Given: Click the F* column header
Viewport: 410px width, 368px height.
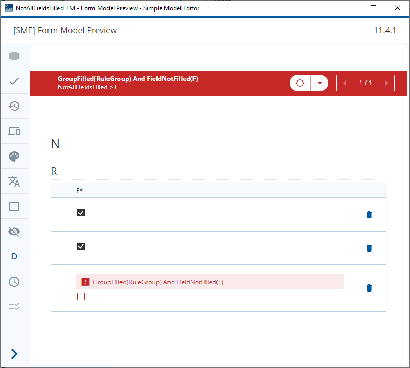Looking at the screenshot, I should coord(79,191).
